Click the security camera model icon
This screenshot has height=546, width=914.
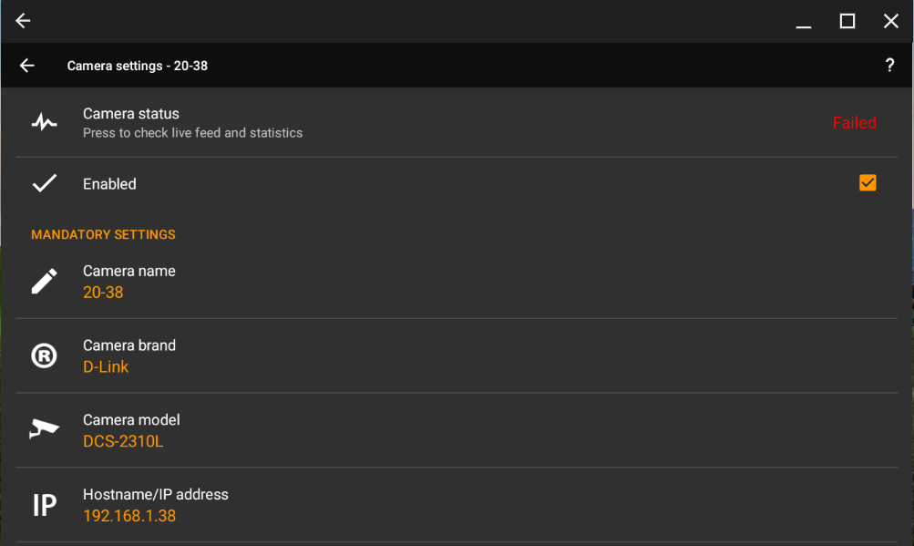click(x=45, y=429)
